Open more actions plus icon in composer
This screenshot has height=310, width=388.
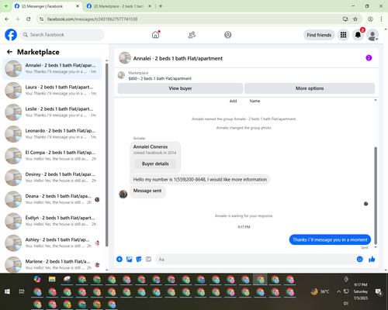coord(120,259)
